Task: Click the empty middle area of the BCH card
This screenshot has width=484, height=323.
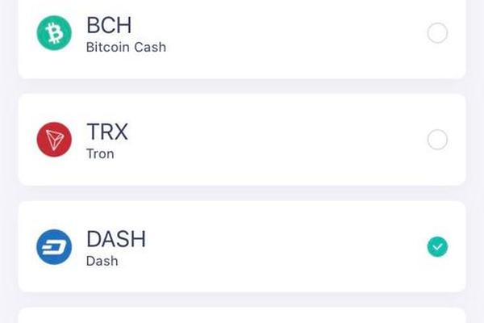Action: tap(294, 33)
